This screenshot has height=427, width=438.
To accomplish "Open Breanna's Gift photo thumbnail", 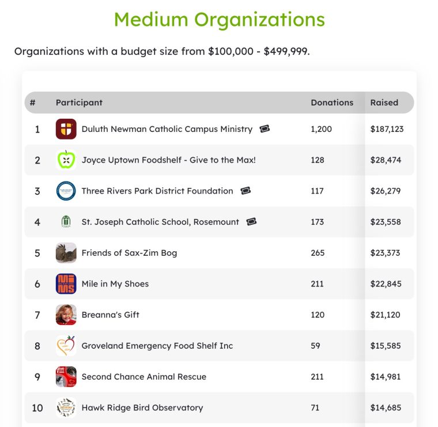I will tap(66, 315).
